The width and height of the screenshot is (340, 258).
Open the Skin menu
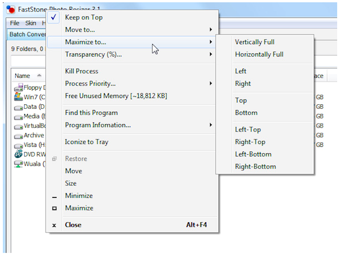(31, 23)
